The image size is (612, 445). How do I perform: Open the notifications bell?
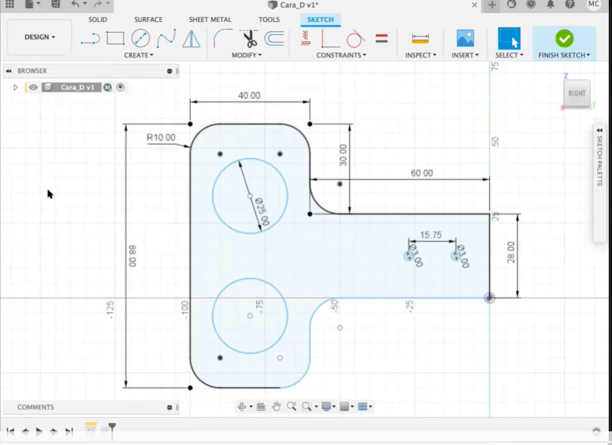tap(550, 5)
